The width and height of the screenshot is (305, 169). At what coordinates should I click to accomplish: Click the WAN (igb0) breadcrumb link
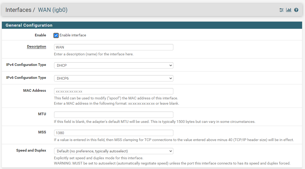click(x=53, y=10)
